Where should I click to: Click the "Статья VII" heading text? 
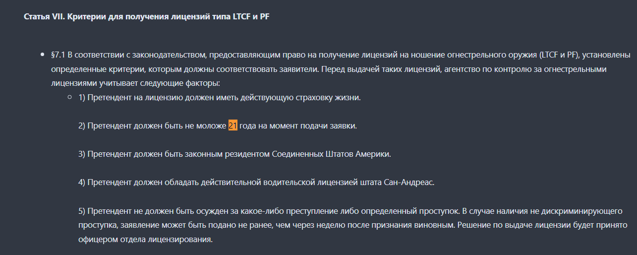click(44, 17)
